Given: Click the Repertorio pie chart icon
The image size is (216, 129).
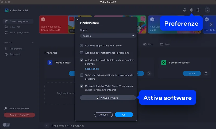Looking at the screenshot, I should [6, 54].
